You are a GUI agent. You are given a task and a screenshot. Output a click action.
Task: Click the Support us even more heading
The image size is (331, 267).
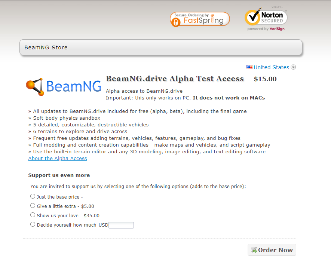(x=59, y=175)
